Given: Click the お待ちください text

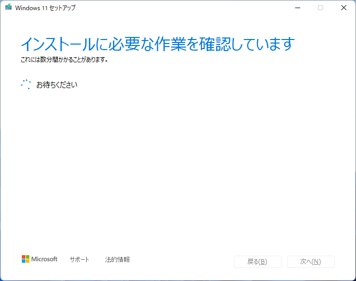Looking at the screenshot, I should click(x=57, y=85).
